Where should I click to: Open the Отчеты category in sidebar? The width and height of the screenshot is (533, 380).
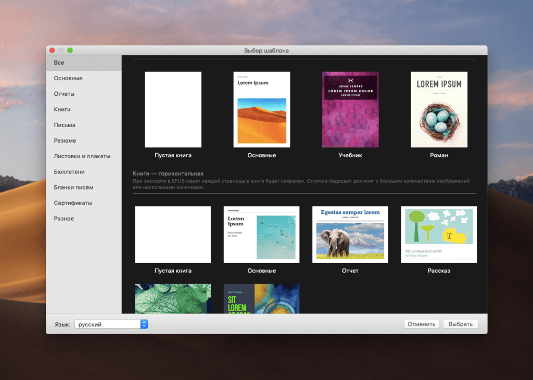click(64, 94)
